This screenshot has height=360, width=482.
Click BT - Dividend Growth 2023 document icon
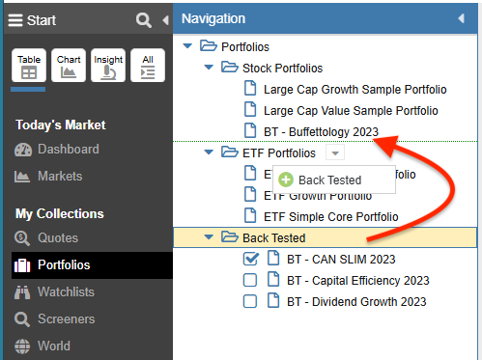pyautogui.click(x=273, y=301)
